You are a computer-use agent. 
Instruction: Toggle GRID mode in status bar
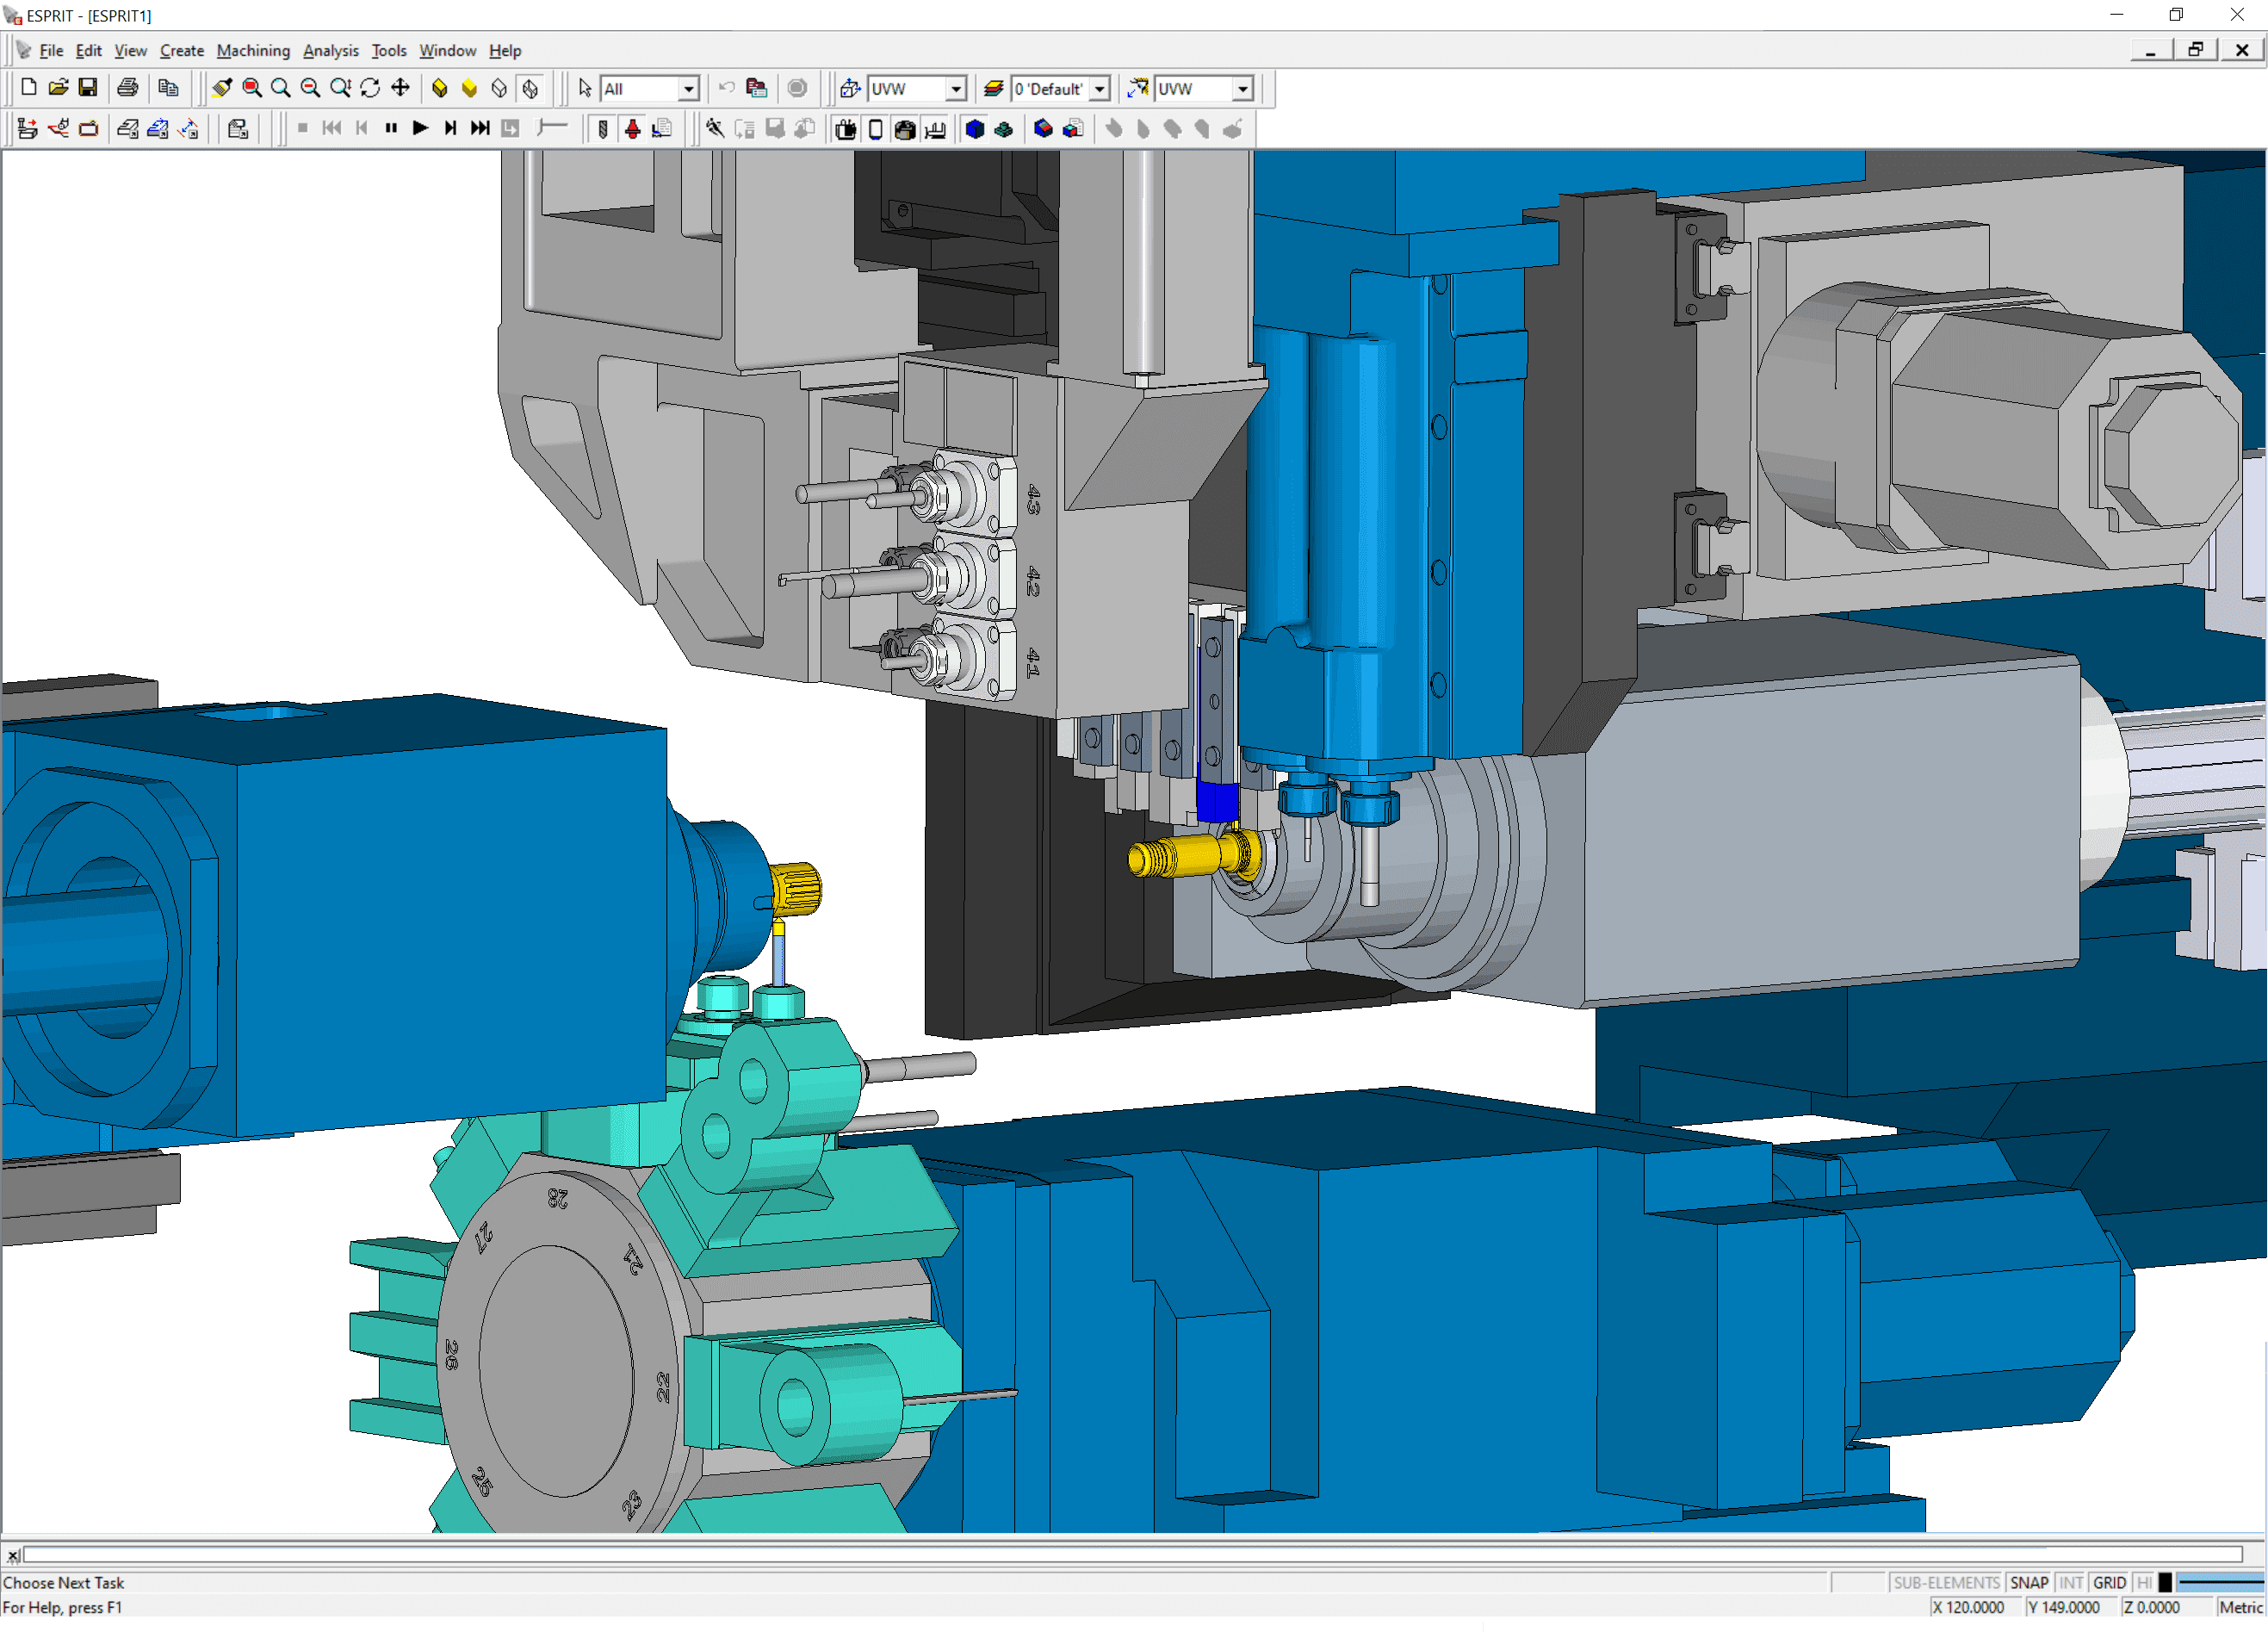(2108, 1582)
